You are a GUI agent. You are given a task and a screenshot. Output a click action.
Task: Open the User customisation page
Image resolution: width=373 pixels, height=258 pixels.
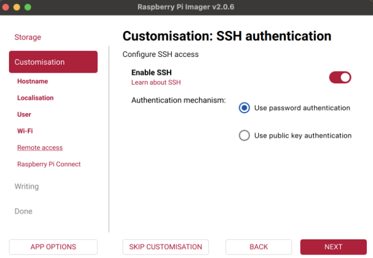(24, 114)
